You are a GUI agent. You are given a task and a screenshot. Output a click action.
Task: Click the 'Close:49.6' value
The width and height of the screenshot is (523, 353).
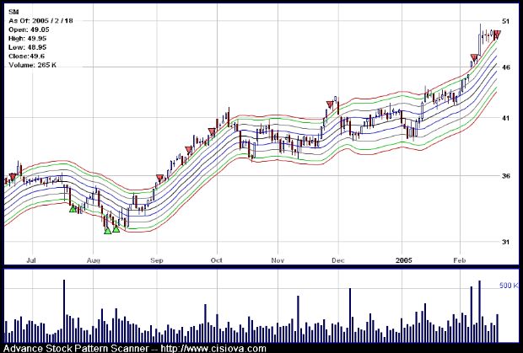pyautogui.click(x=27, y=56)
